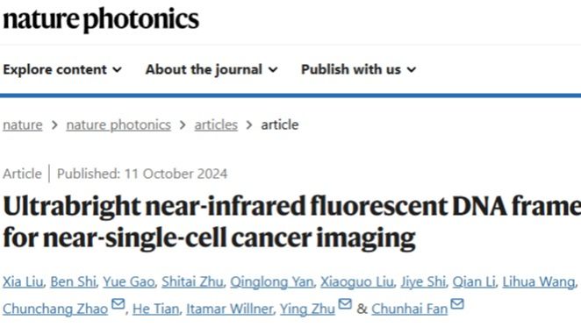The image size is (581, 327).
Task: Open author Qinglong Yan link
Action: (x=271, y=281)
